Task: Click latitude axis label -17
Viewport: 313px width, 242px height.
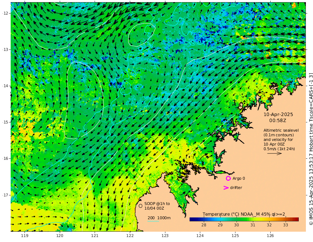Action: pyautogui.click(x=6, y=195)
